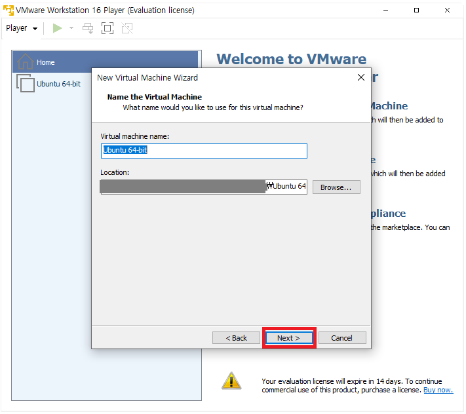
Task: Click the Unity mode toolbar icon
Action: (127, 28)
